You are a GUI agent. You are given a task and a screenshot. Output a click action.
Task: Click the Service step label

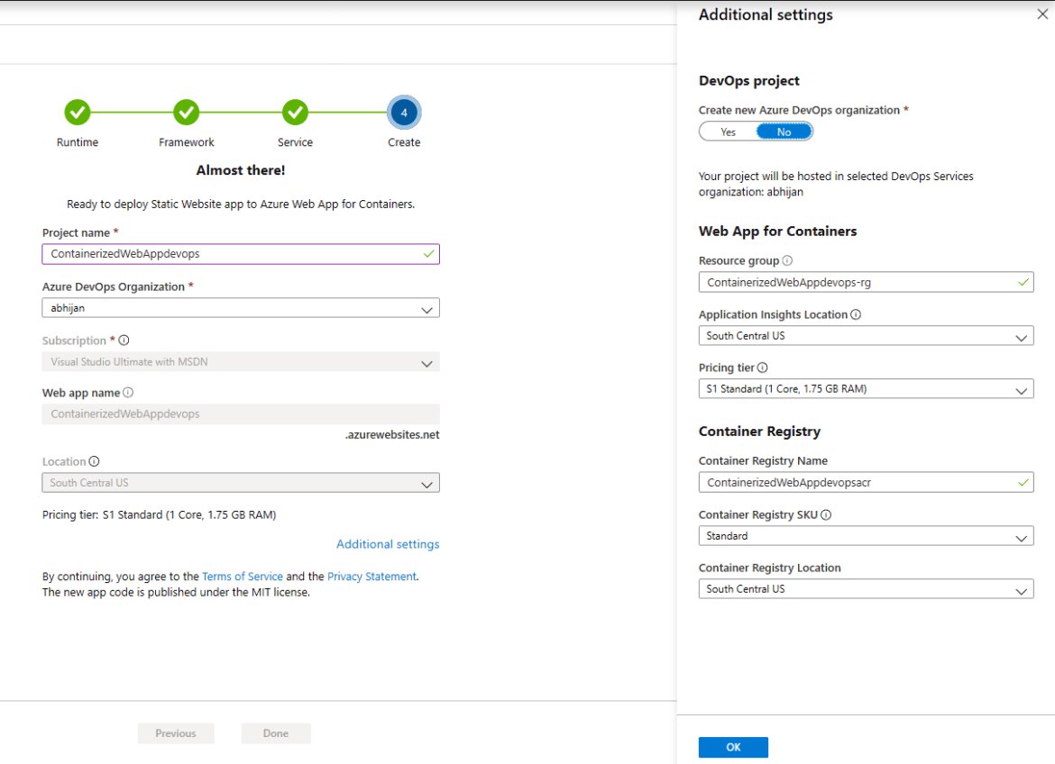tap(295, 142)
